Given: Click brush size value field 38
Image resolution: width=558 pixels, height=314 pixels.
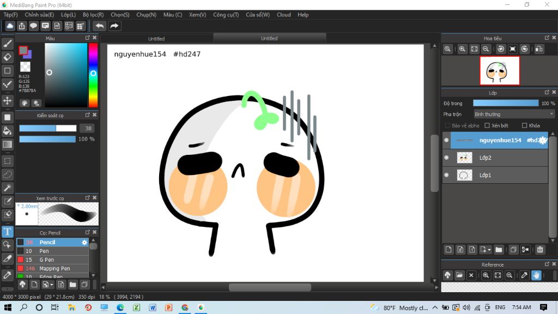Looking at the screenshot, I should point(88,128).
